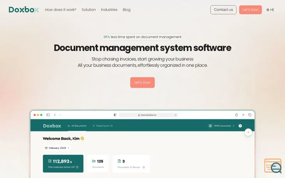Click the 112,893 total expenses card
285x178 pixels.
[x=63, y=163]
